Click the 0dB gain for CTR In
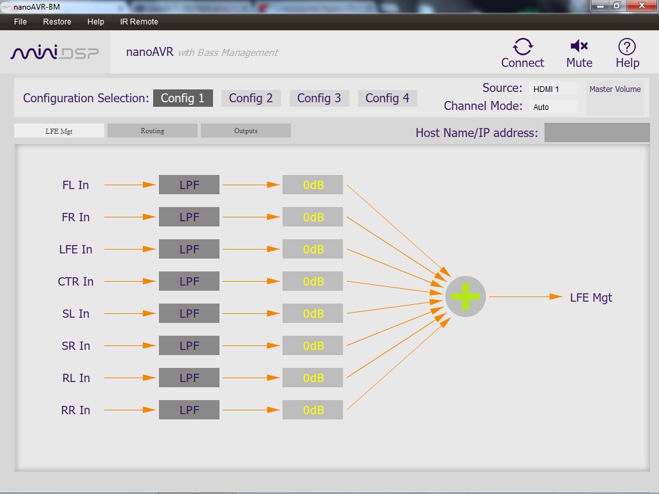This screenshot has height=494, width=659. click(x=313, y=281)
